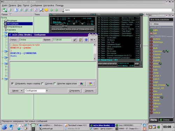
Task: Toggle 'Отправить через сервер' checkbox
Action: tap(13, 83)
